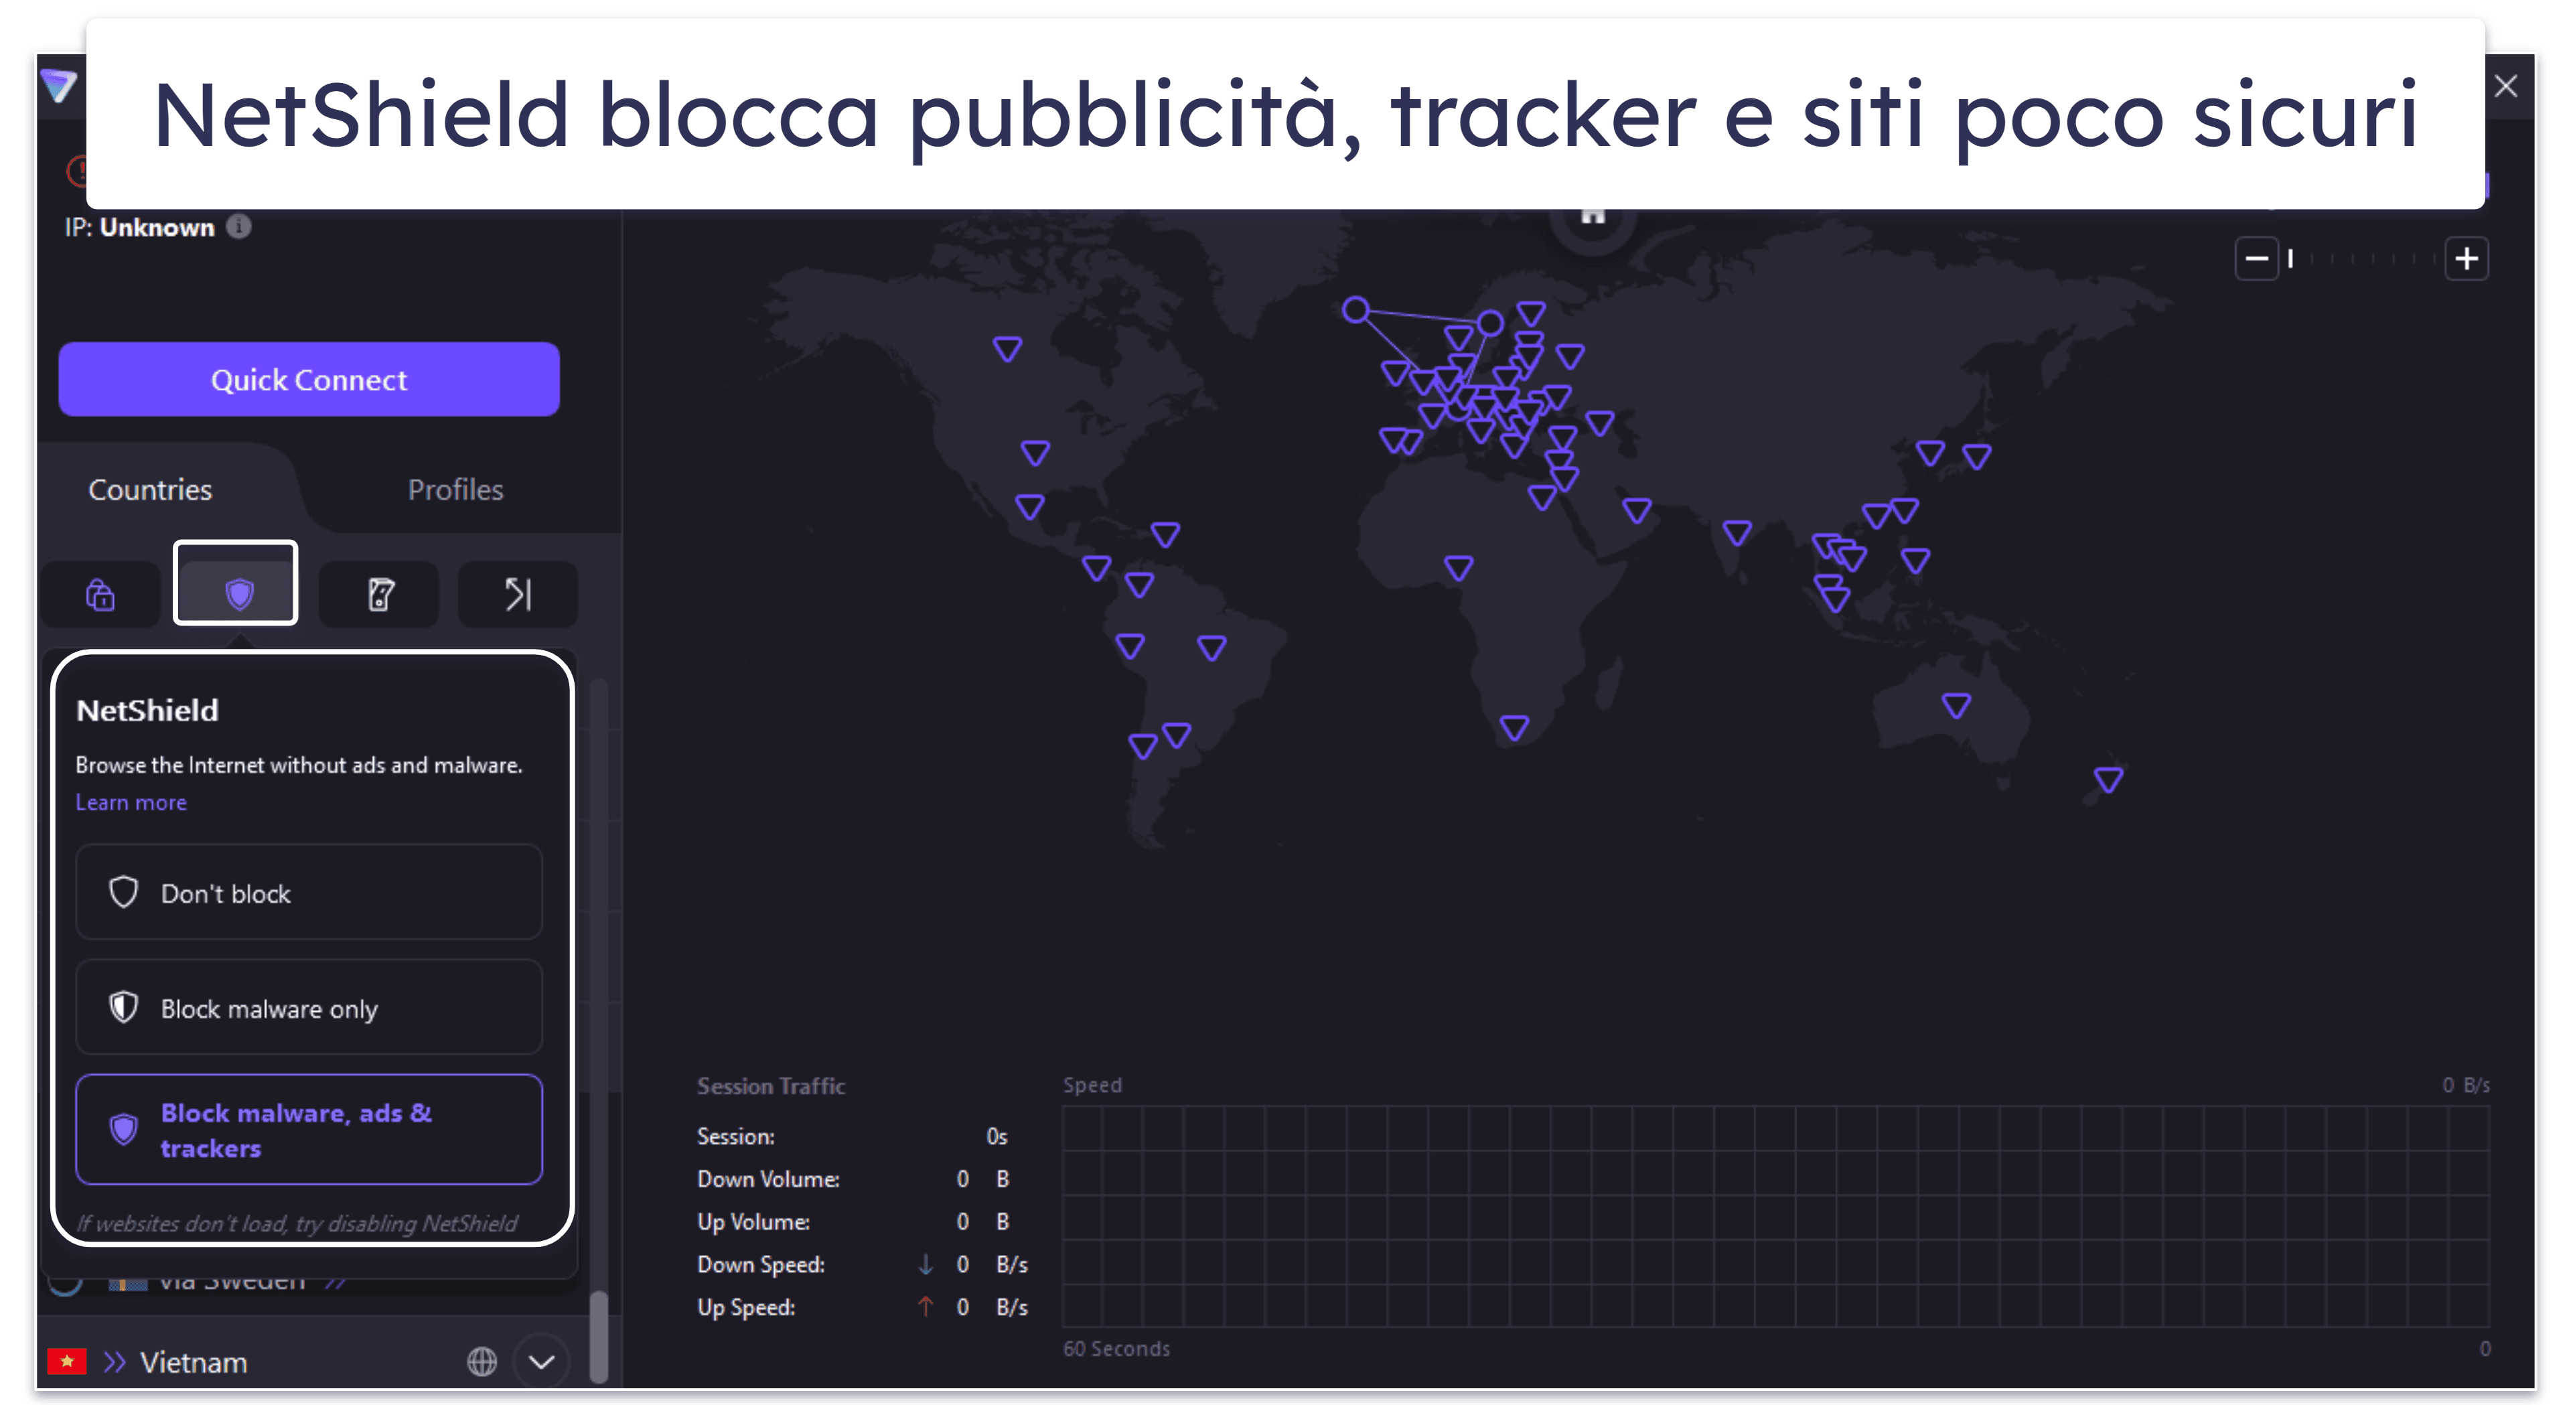Click the Vietnam flag icon
This screenshot has width=2571, height=1405.
(x=67, y=1361)
